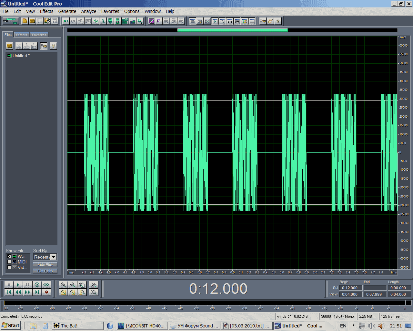Click the green view-range bar above the waveform
This screenshot has height=331, width=413.
pyautogui.click(x=232, y=30)
